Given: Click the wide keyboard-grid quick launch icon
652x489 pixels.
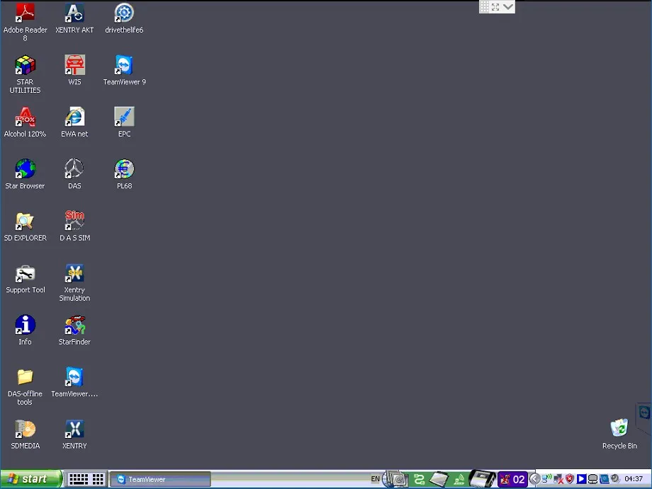Looking at the screenshot, I should (78, 479).
